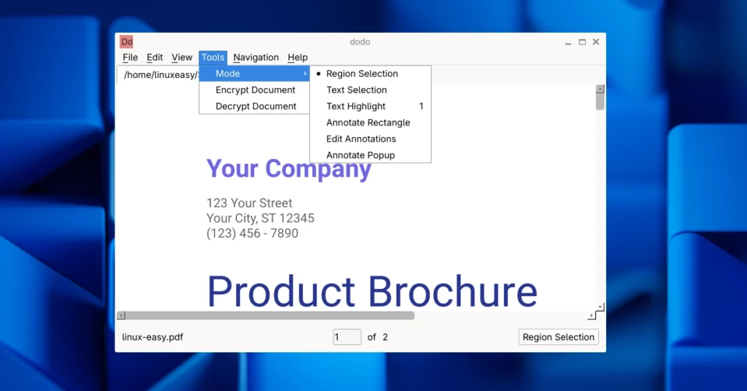Image resolution: width=747 pixels, height=391 pixels.
Task: Minimize the dodo window
Action: [568, 42]
